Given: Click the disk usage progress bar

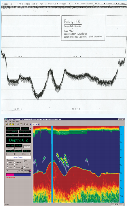Looking at the screenshot, I should (x=18, y=174).
